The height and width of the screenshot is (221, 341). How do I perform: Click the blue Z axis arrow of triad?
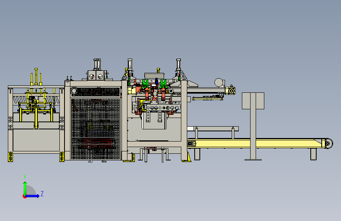tap(32, 196)
